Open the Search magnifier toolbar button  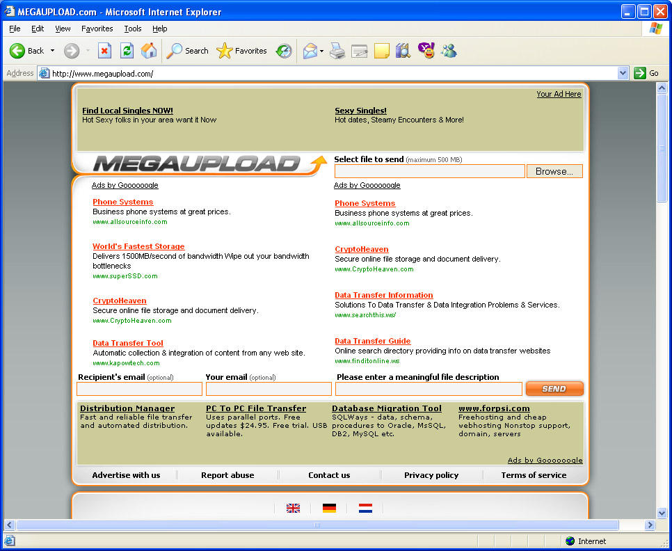click(x=187, y=51)
